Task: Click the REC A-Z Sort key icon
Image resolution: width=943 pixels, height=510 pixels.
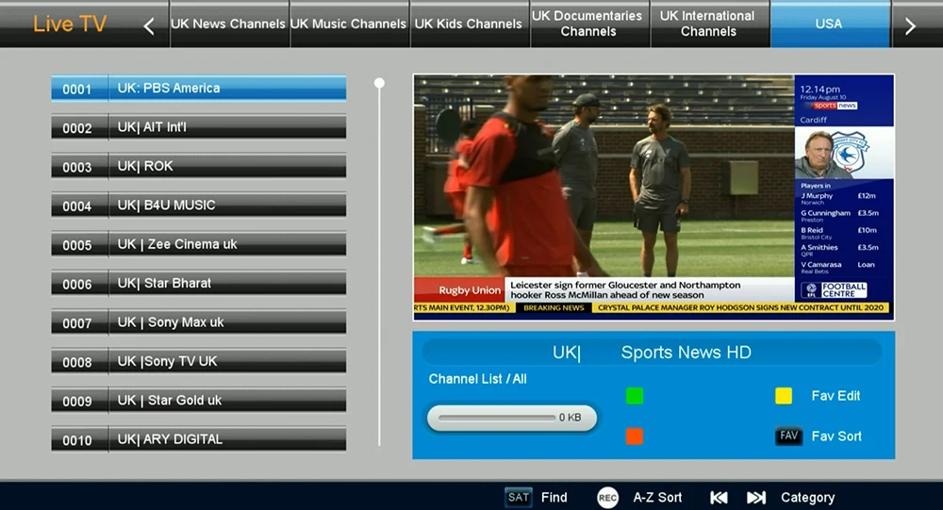Action: (607, 498)
